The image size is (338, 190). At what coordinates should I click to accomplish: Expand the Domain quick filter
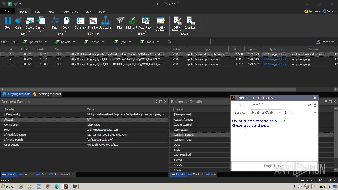(74, 42)
